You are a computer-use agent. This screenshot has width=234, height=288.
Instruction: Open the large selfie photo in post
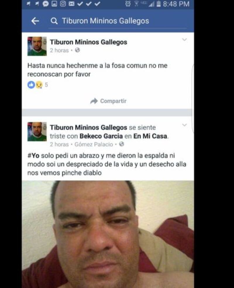(x=108, y=234)
